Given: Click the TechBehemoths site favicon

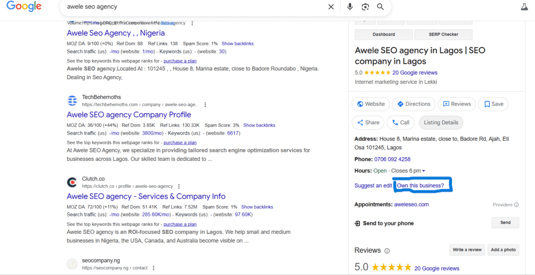Looking at the screenshot, I should tap(72, 101).
